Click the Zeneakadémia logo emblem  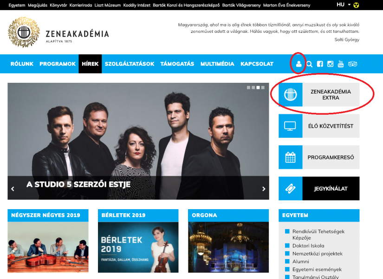24,32
